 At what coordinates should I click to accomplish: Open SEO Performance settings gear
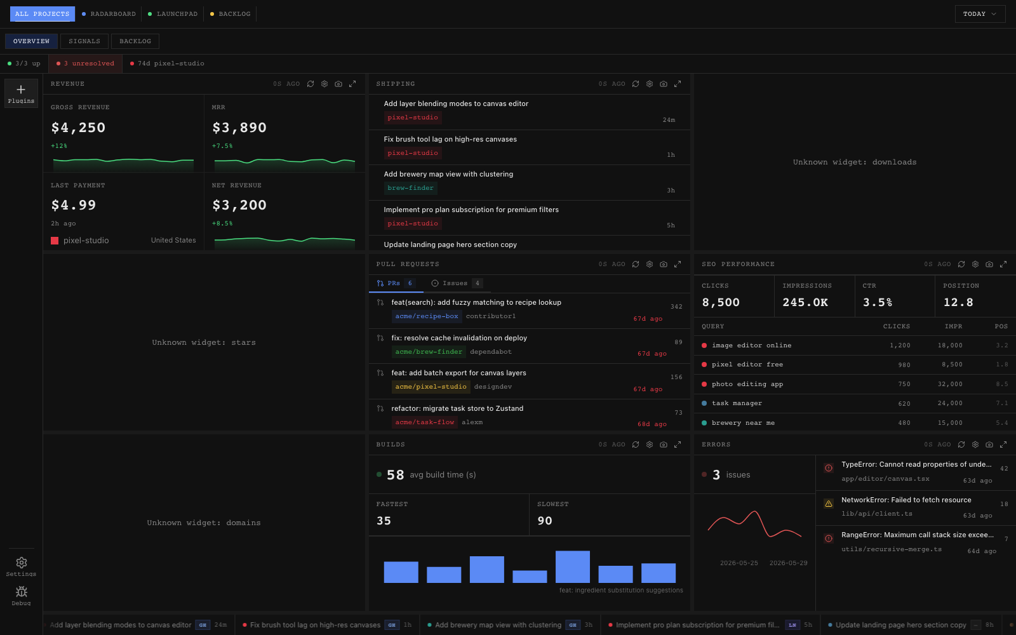pos(975,264)
